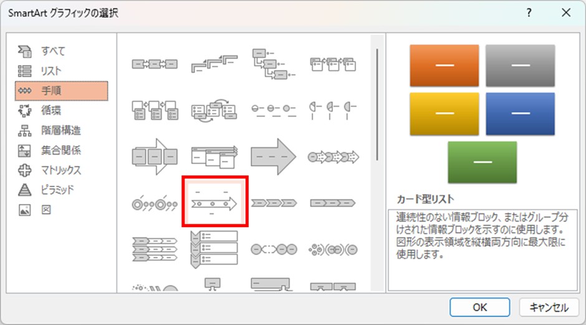Select the circles joined by dashed arrows layout
Screen dimensions: 586x325
(274, 249)
